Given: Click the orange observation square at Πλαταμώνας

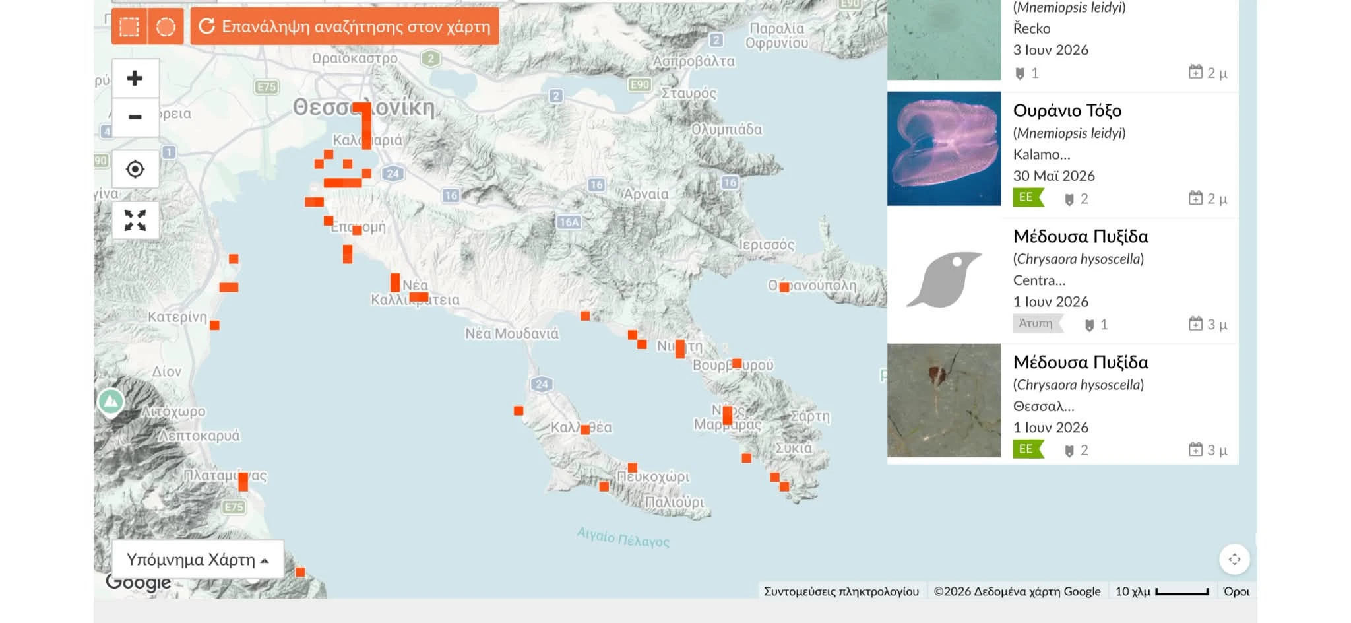Looking at the screenshot, I should [243, 482].
